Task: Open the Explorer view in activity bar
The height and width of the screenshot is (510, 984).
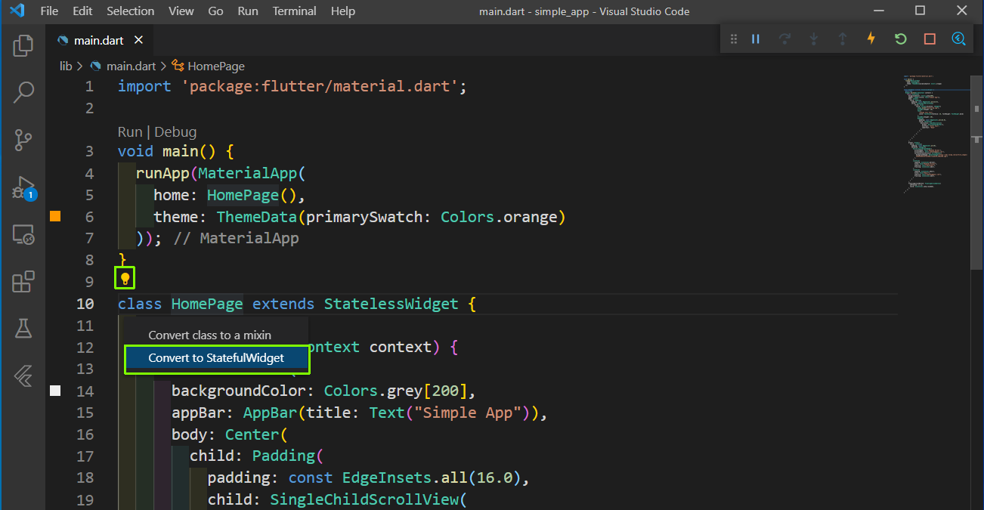Action: [x=23, y=46]
